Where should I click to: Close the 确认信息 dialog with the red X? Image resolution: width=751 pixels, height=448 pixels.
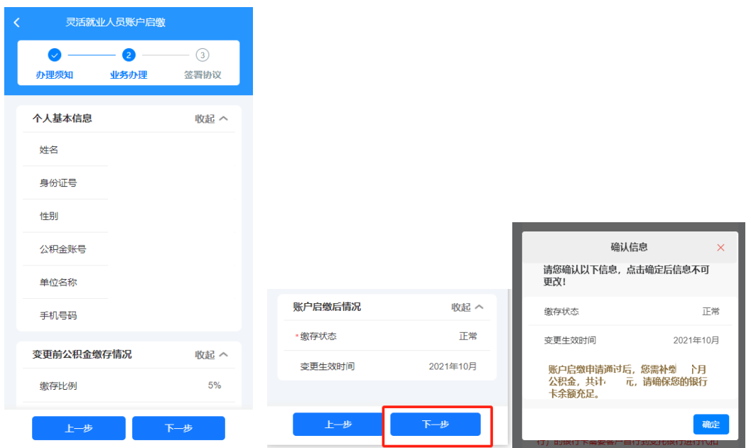(720, 248)
